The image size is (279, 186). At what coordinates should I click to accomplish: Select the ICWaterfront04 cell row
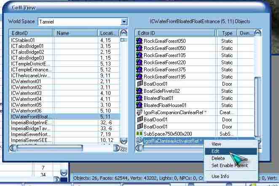[x=64, y=99]
